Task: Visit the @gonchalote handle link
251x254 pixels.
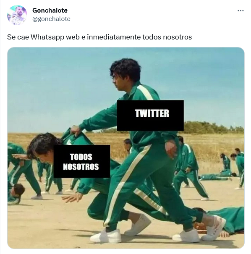Action: [x=51, y=19]
